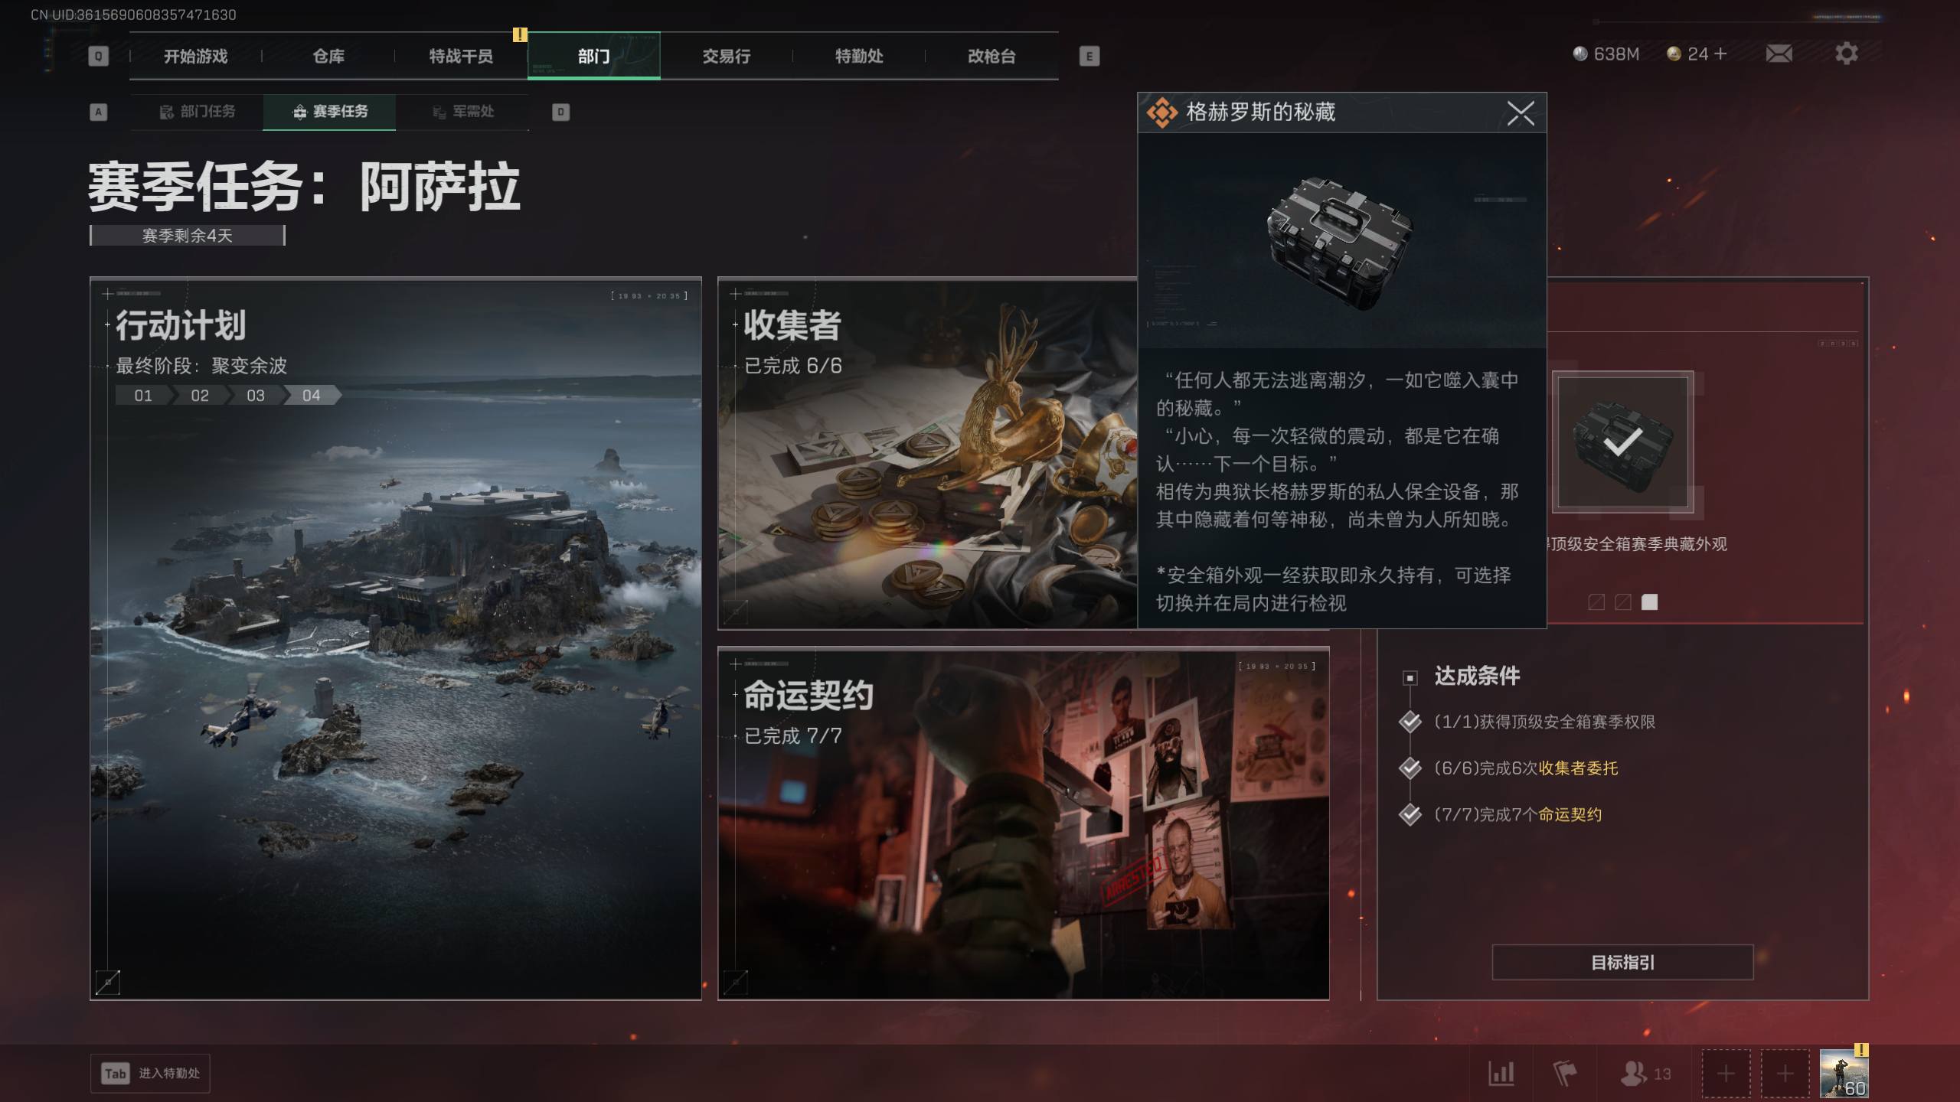Click first empty squad slot plus
The image size is (1960, 1102).
1726,1073
